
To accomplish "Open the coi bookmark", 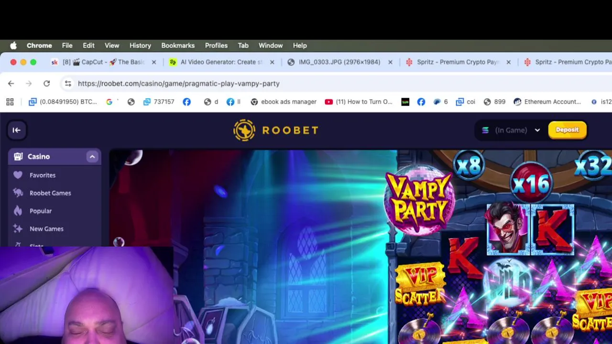I will [466, 102].
